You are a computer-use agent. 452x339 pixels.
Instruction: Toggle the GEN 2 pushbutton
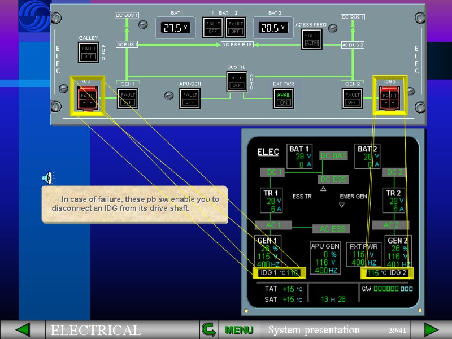pos(352,98)
